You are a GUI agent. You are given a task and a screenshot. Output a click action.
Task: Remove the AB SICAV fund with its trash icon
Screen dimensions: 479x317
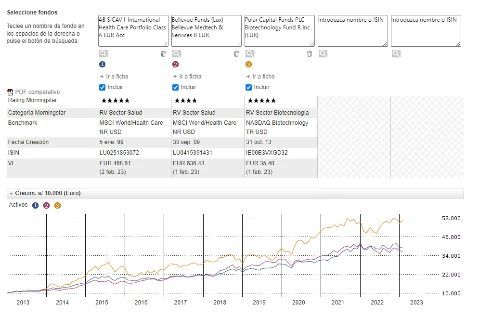tap(163, 54)
